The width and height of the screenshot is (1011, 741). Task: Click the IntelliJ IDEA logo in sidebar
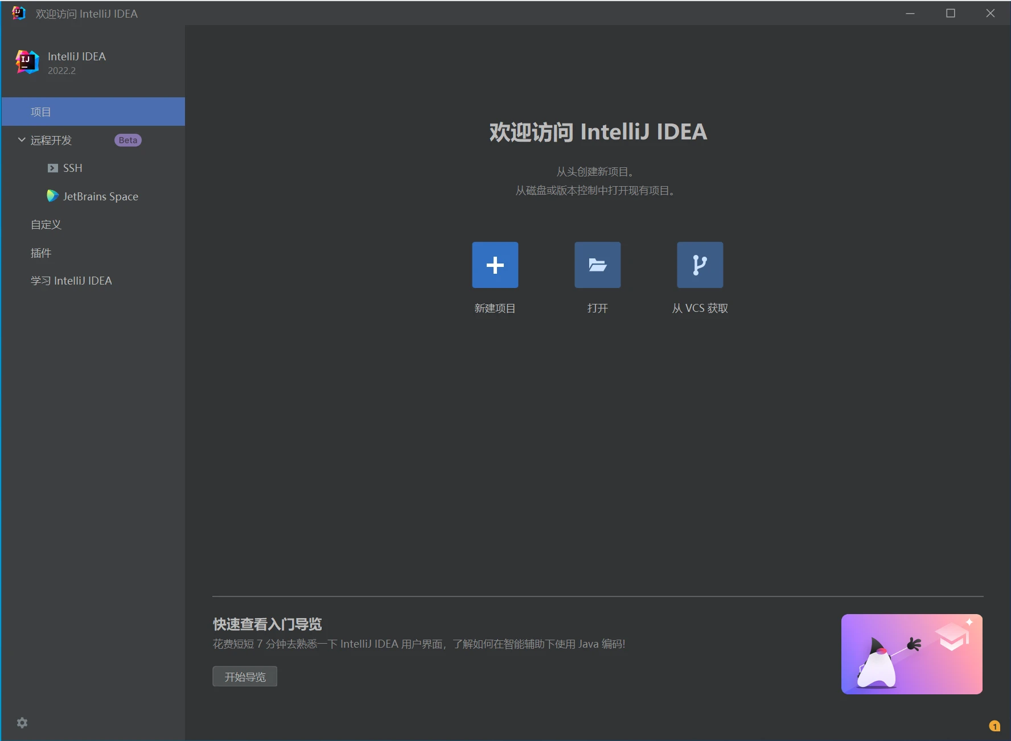tap(27, 62)
